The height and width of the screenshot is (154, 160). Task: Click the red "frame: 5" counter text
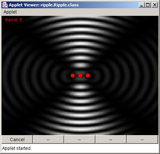(x=14, y=20)
